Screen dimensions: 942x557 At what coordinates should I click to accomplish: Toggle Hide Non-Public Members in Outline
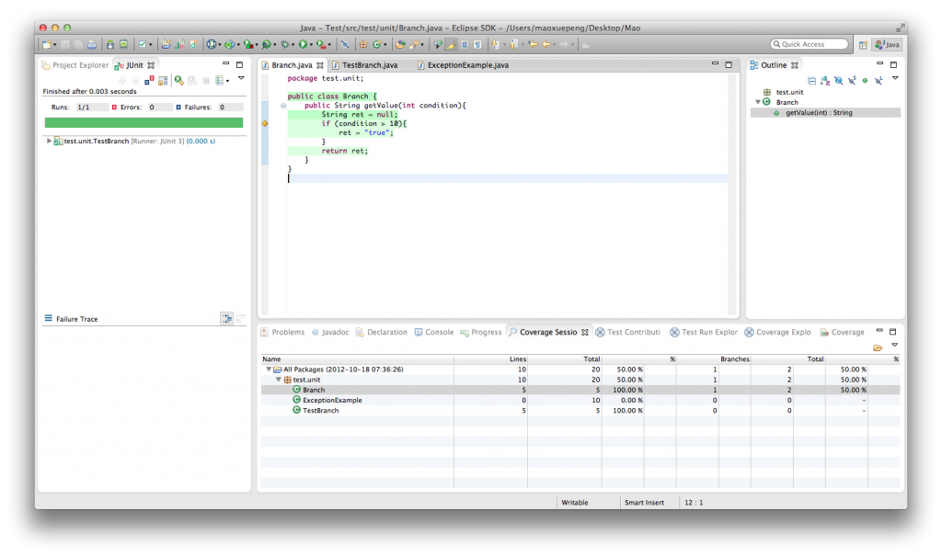pyautogui.click(x=865, y=81)
